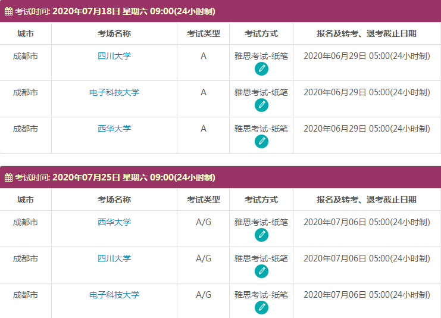
Task: Click pencil icon in 07月18日 四川大学 row
Action: (261, 68)
